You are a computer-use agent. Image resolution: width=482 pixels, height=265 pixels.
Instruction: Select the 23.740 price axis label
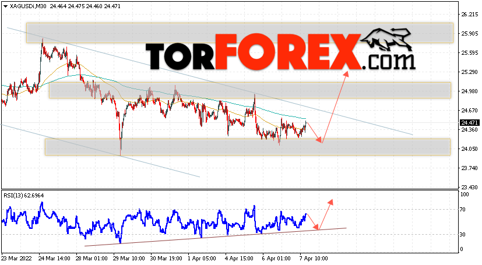click(x=469, y=168)
